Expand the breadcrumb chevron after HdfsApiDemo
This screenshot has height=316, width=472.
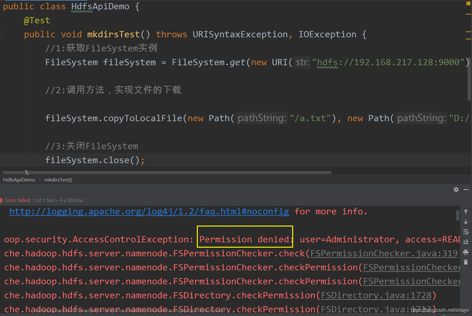40,180
